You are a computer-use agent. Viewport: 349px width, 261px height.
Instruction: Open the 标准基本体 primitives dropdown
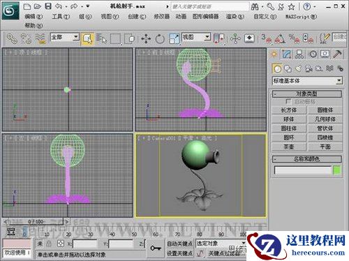pyautogui.click(x=307, y=81)
